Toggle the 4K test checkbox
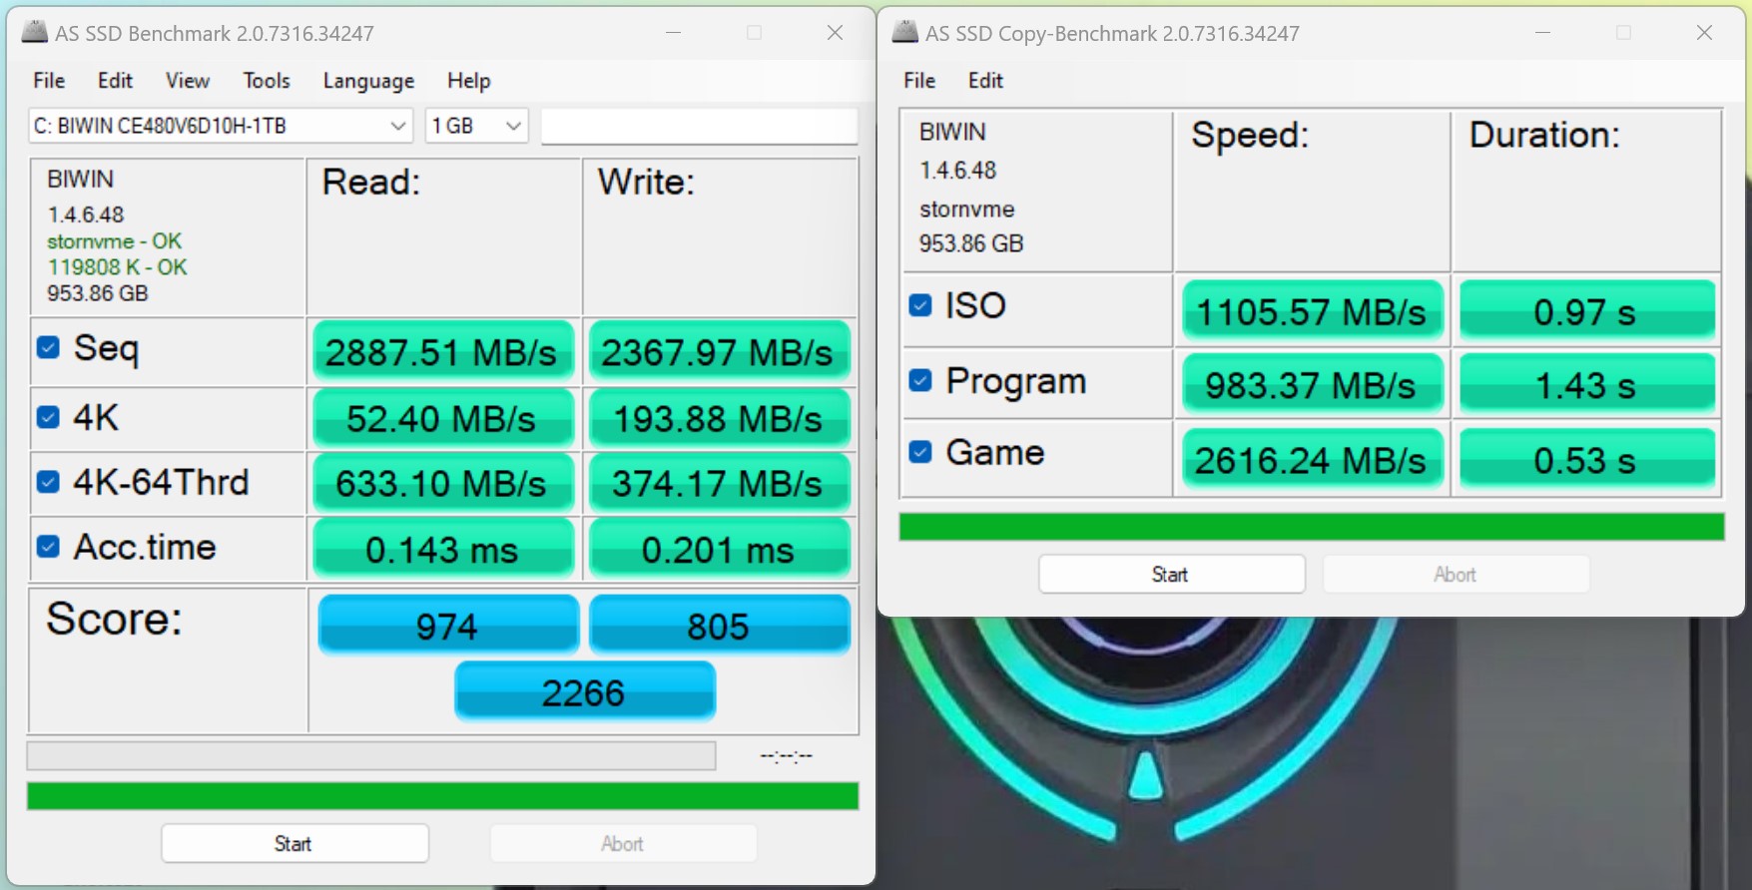Screen dimensions: 1752x890 click(48, 417)
